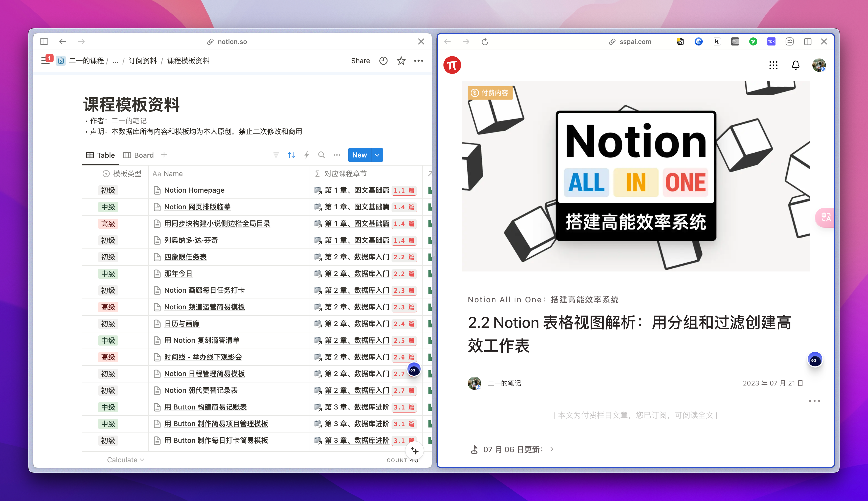The width and height of the screenshot is (868, 501).
Task: Open the 那年今日 page
Action: 178,274
